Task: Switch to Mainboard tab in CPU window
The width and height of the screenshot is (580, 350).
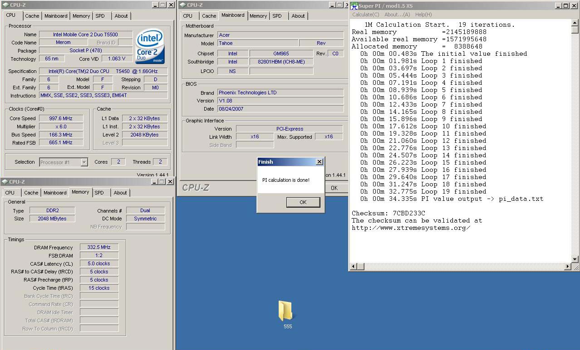Action: pyautogui.click(x=56, y=16)
